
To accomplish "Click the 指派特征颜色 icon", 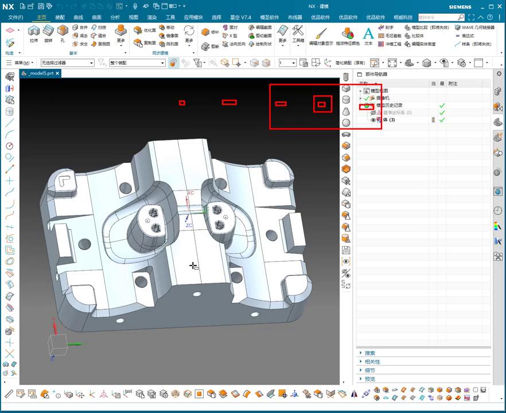I will [x=348, y=33].
